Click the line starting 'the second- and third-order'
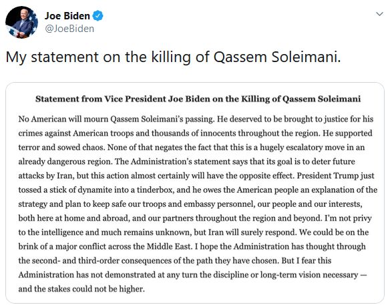 175,261
